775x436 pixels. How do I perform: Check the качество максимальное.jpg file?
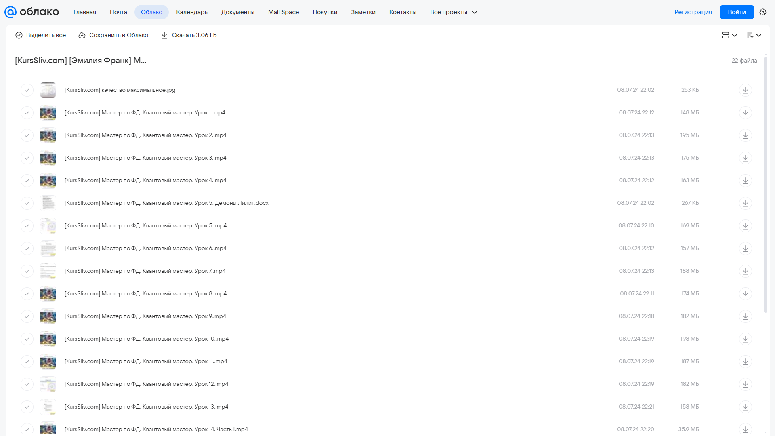[x=27, y=90]
